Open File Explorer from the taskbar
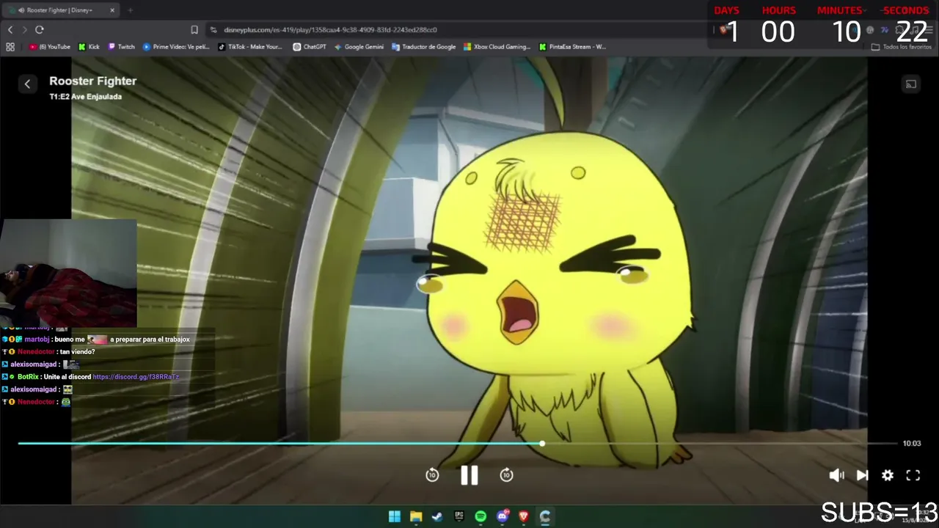 coord(416,516)
